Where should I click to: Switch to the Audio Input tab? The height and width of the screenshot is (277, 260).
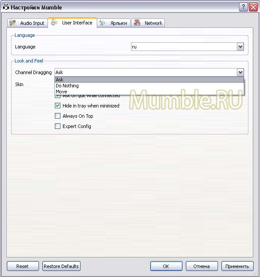point(27,23)
